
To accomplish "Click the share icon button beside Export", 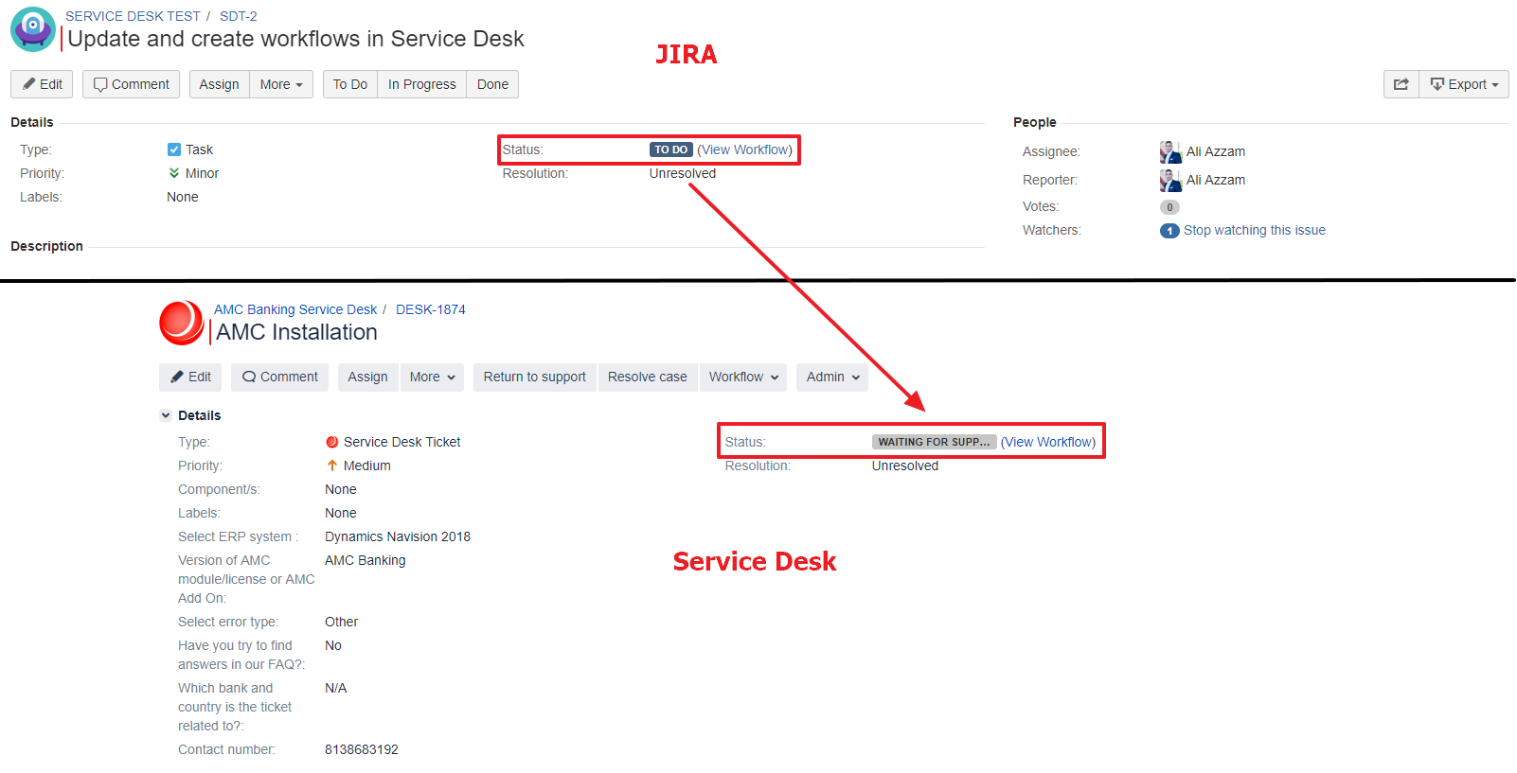I will point(1401,84).
